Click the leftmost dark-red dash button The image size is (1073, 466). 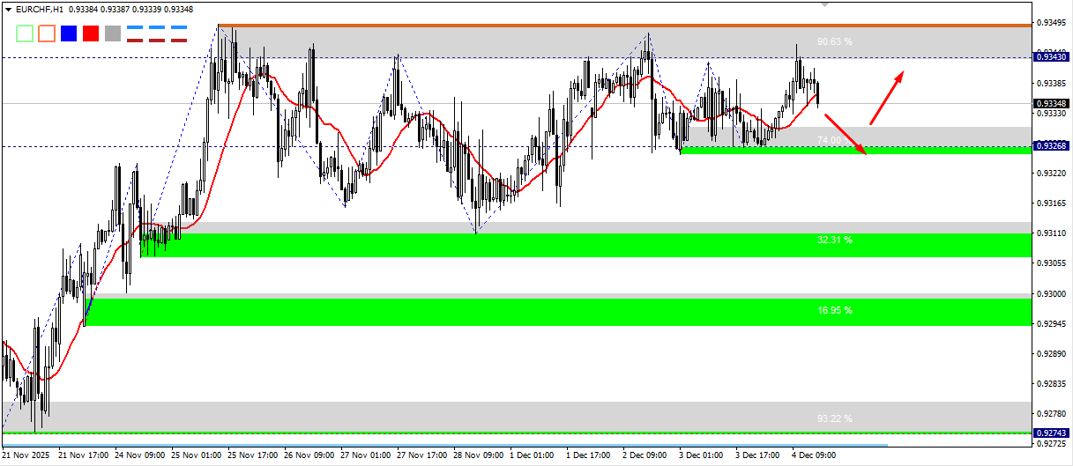point(135,40)
